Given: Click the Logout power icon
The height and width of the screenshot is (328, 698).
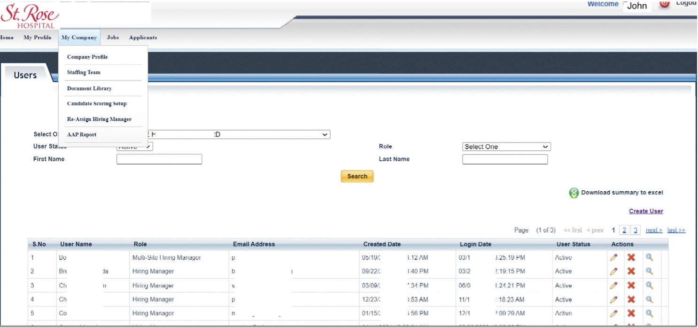Looking at the screenshot, I should pyautogui.click(x=665, y=4).
